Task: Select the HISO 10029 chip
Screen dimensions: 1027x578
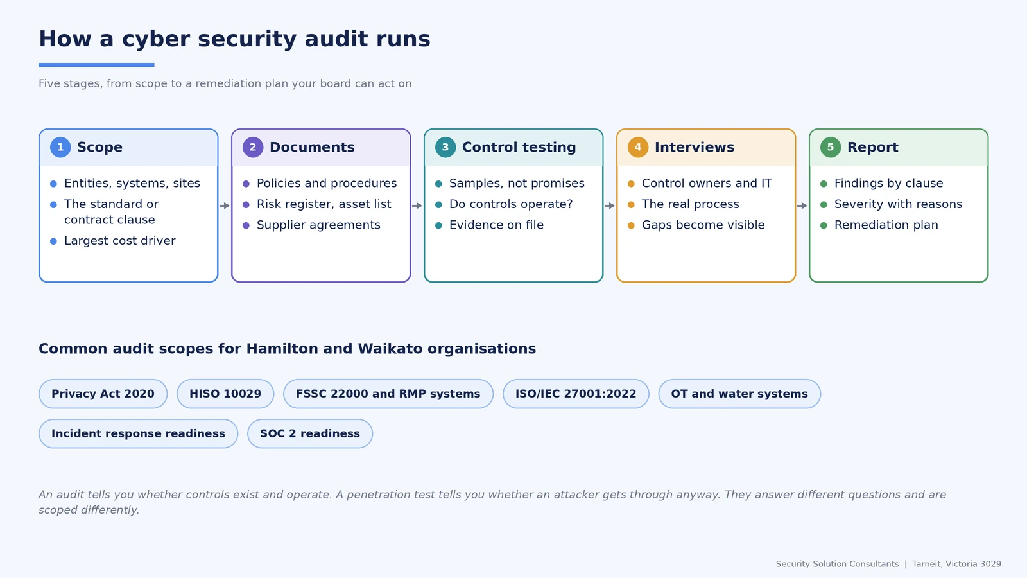Action: coord(225,394)
